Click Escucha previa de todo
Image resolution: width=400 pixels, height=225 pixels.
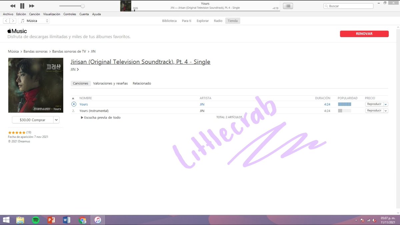point(101,118)
